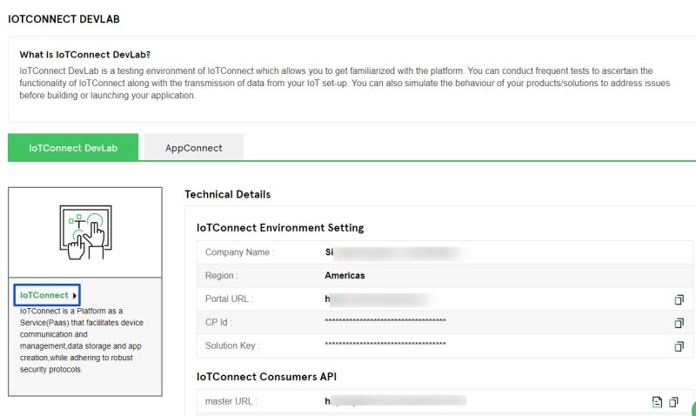This screenshot has width=696, height=416.
Task: Click the Technical Details heading
Action: tap(227, 194)
